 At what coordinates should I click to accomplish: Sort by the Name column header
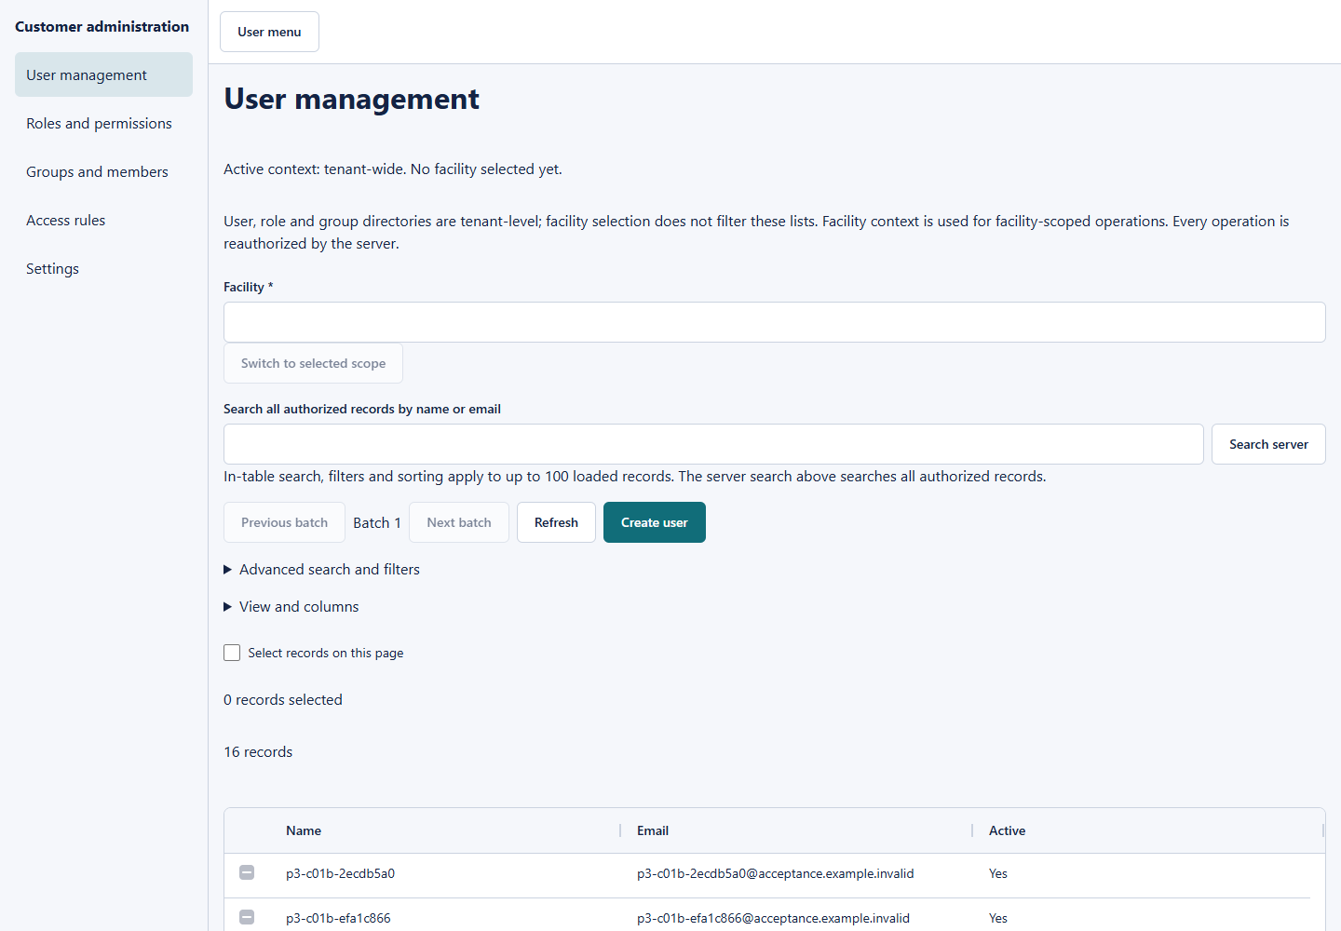304,830
